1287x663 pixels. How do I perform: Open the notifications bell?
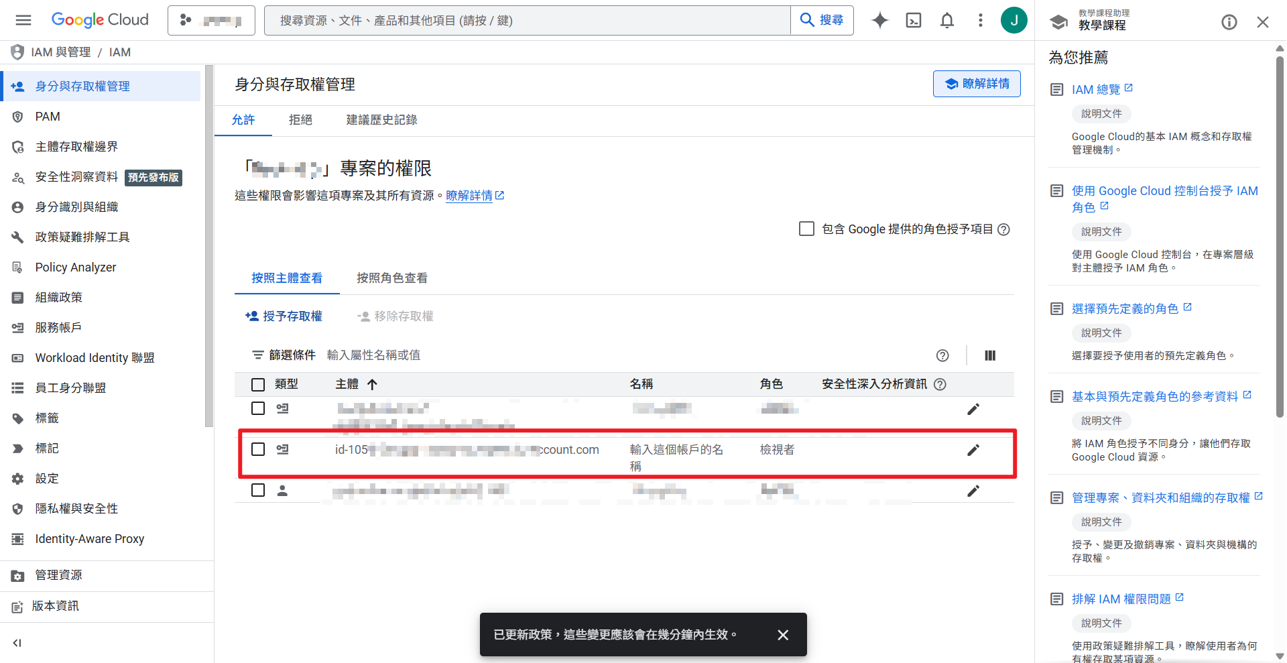[947, 20]
